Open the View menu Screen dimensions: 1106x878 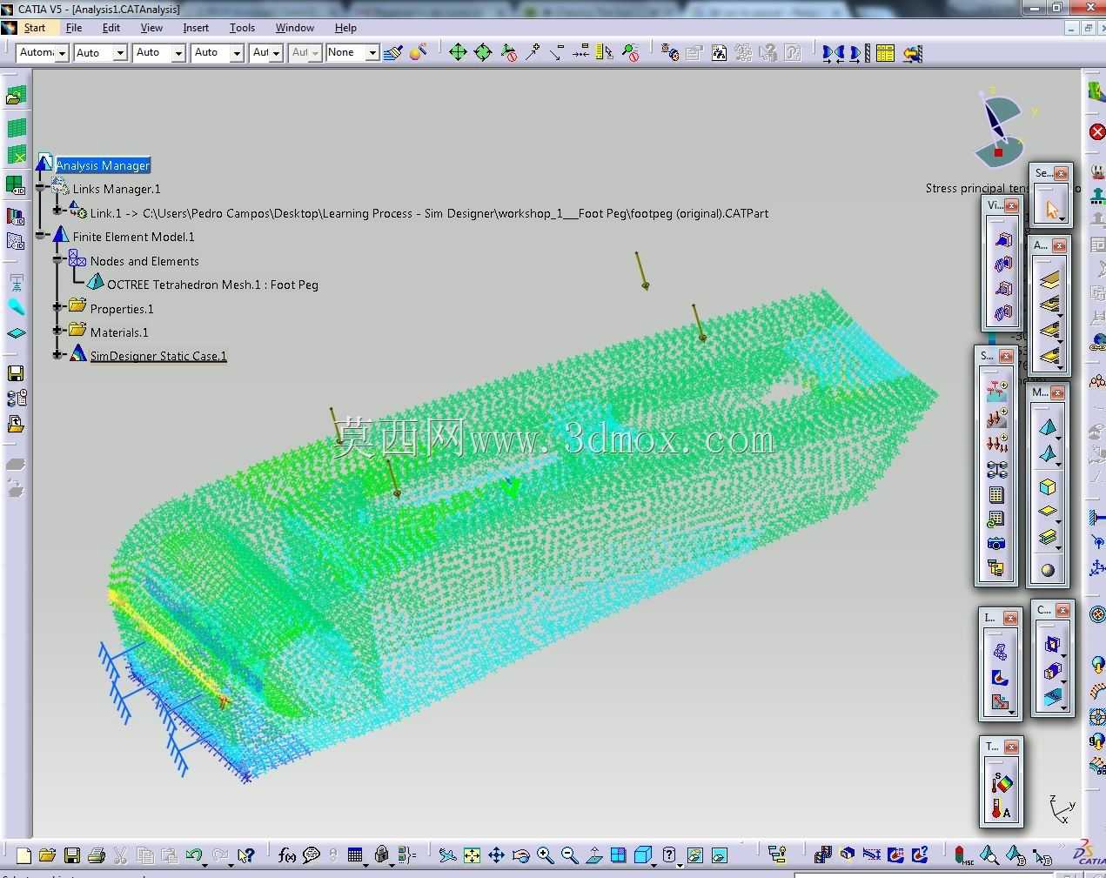[151, 28]
